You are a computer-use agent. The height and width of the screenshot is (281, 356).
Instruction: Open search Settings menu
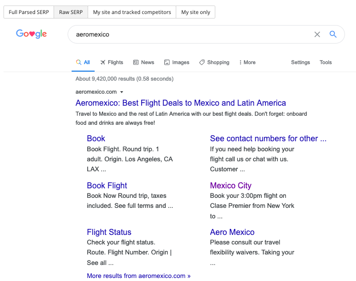300,63
